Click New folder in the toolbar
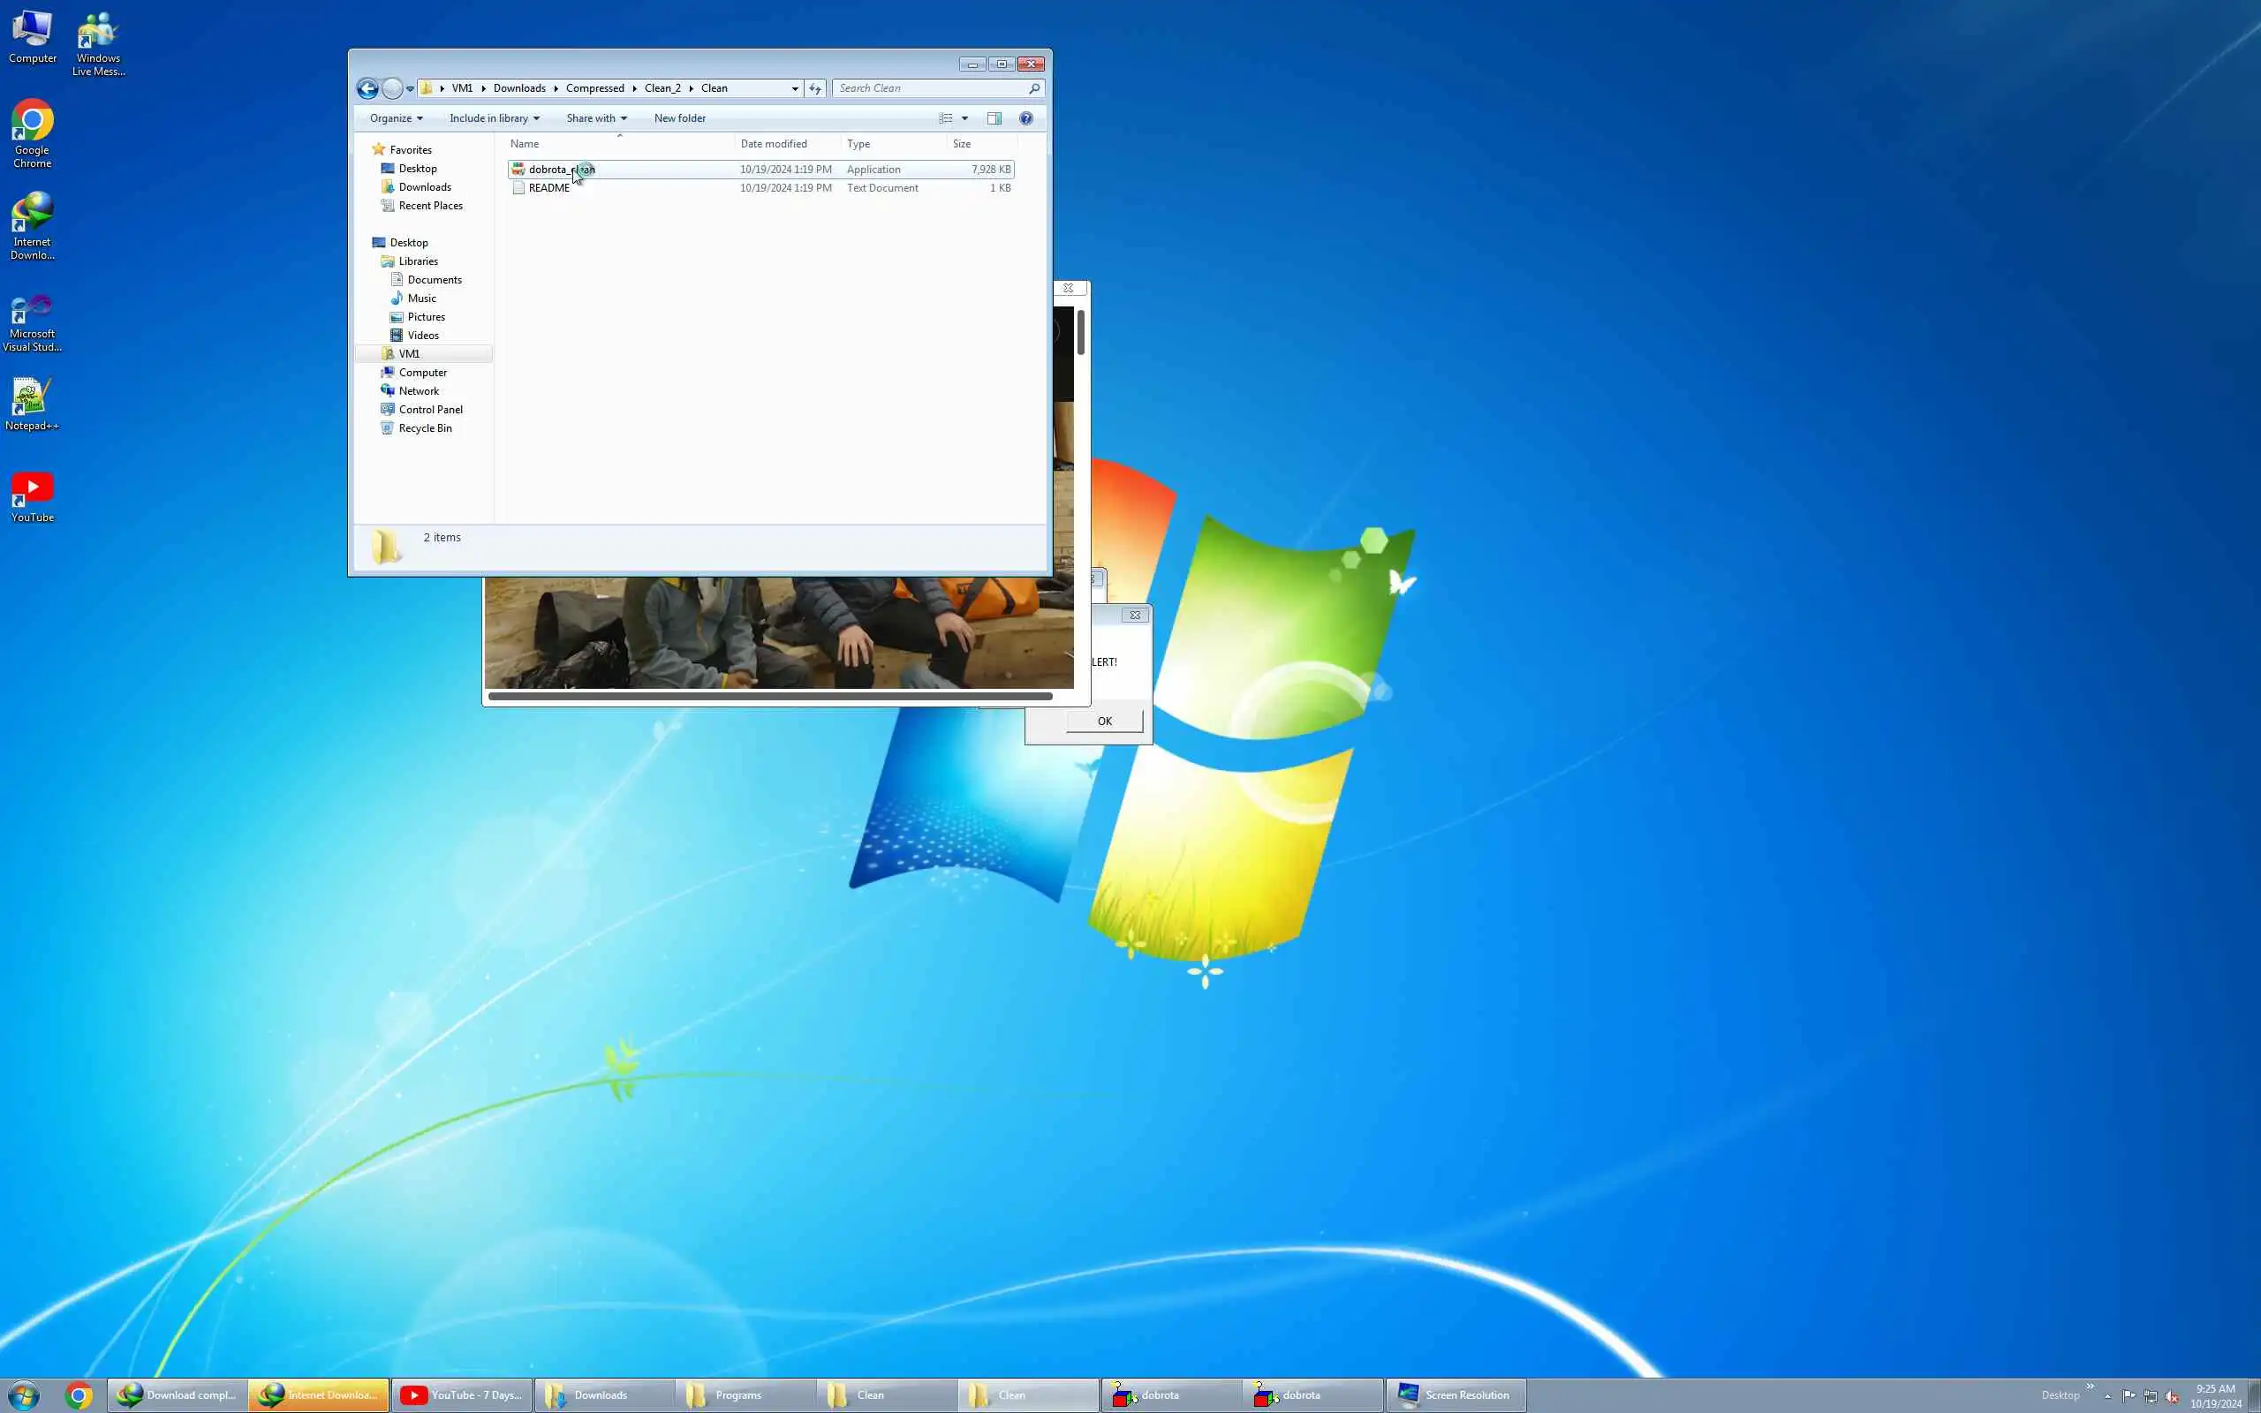This screenshot has height=1413, width=2261. [679, 118]
